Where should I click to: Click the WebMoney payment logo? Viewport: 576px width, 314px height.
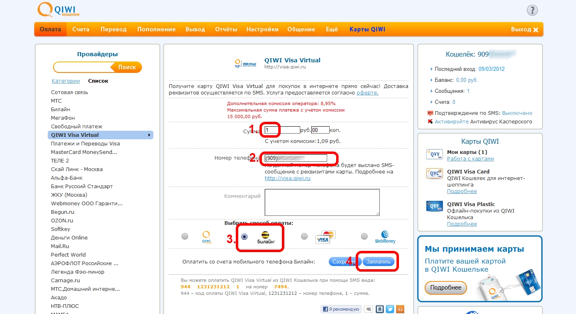(x=385, y=237)
